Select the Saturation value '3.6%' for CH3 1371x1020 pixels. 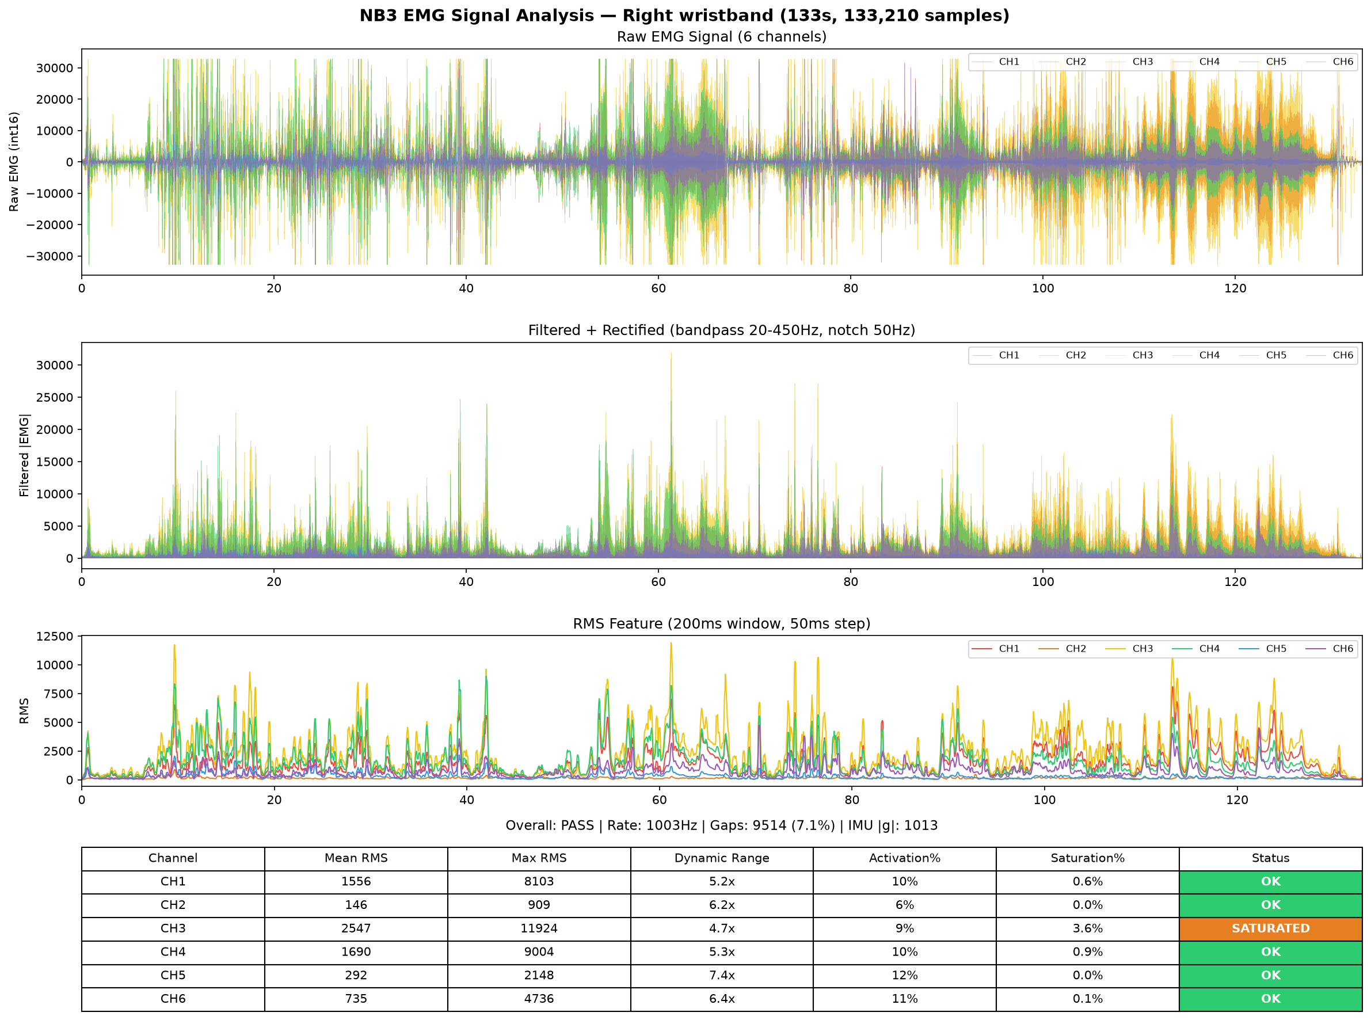pos(1088,928)
